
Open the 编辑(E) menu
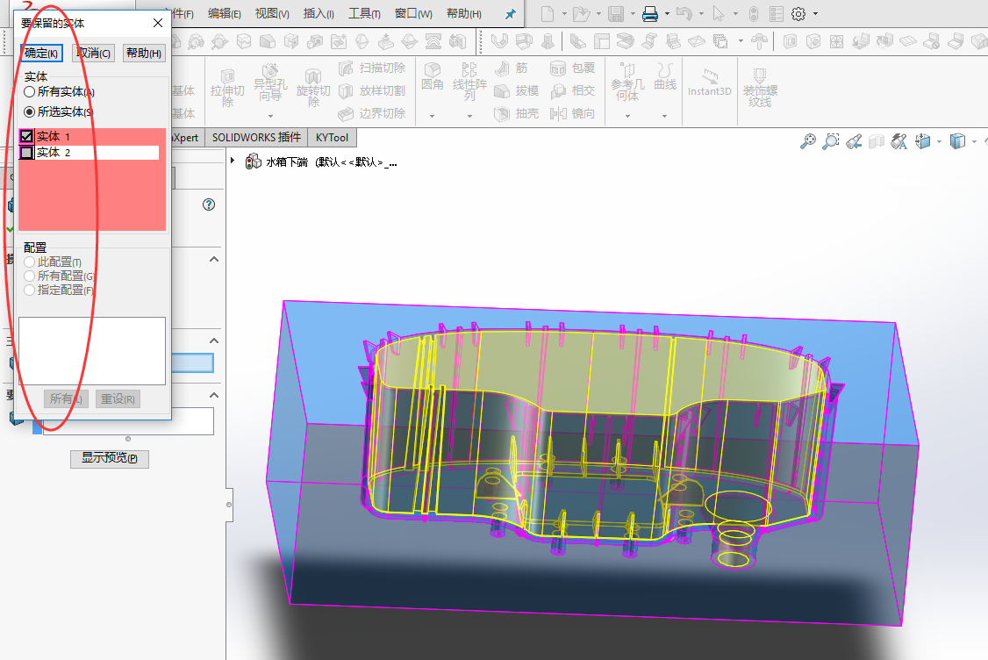(x=225, y=13)
